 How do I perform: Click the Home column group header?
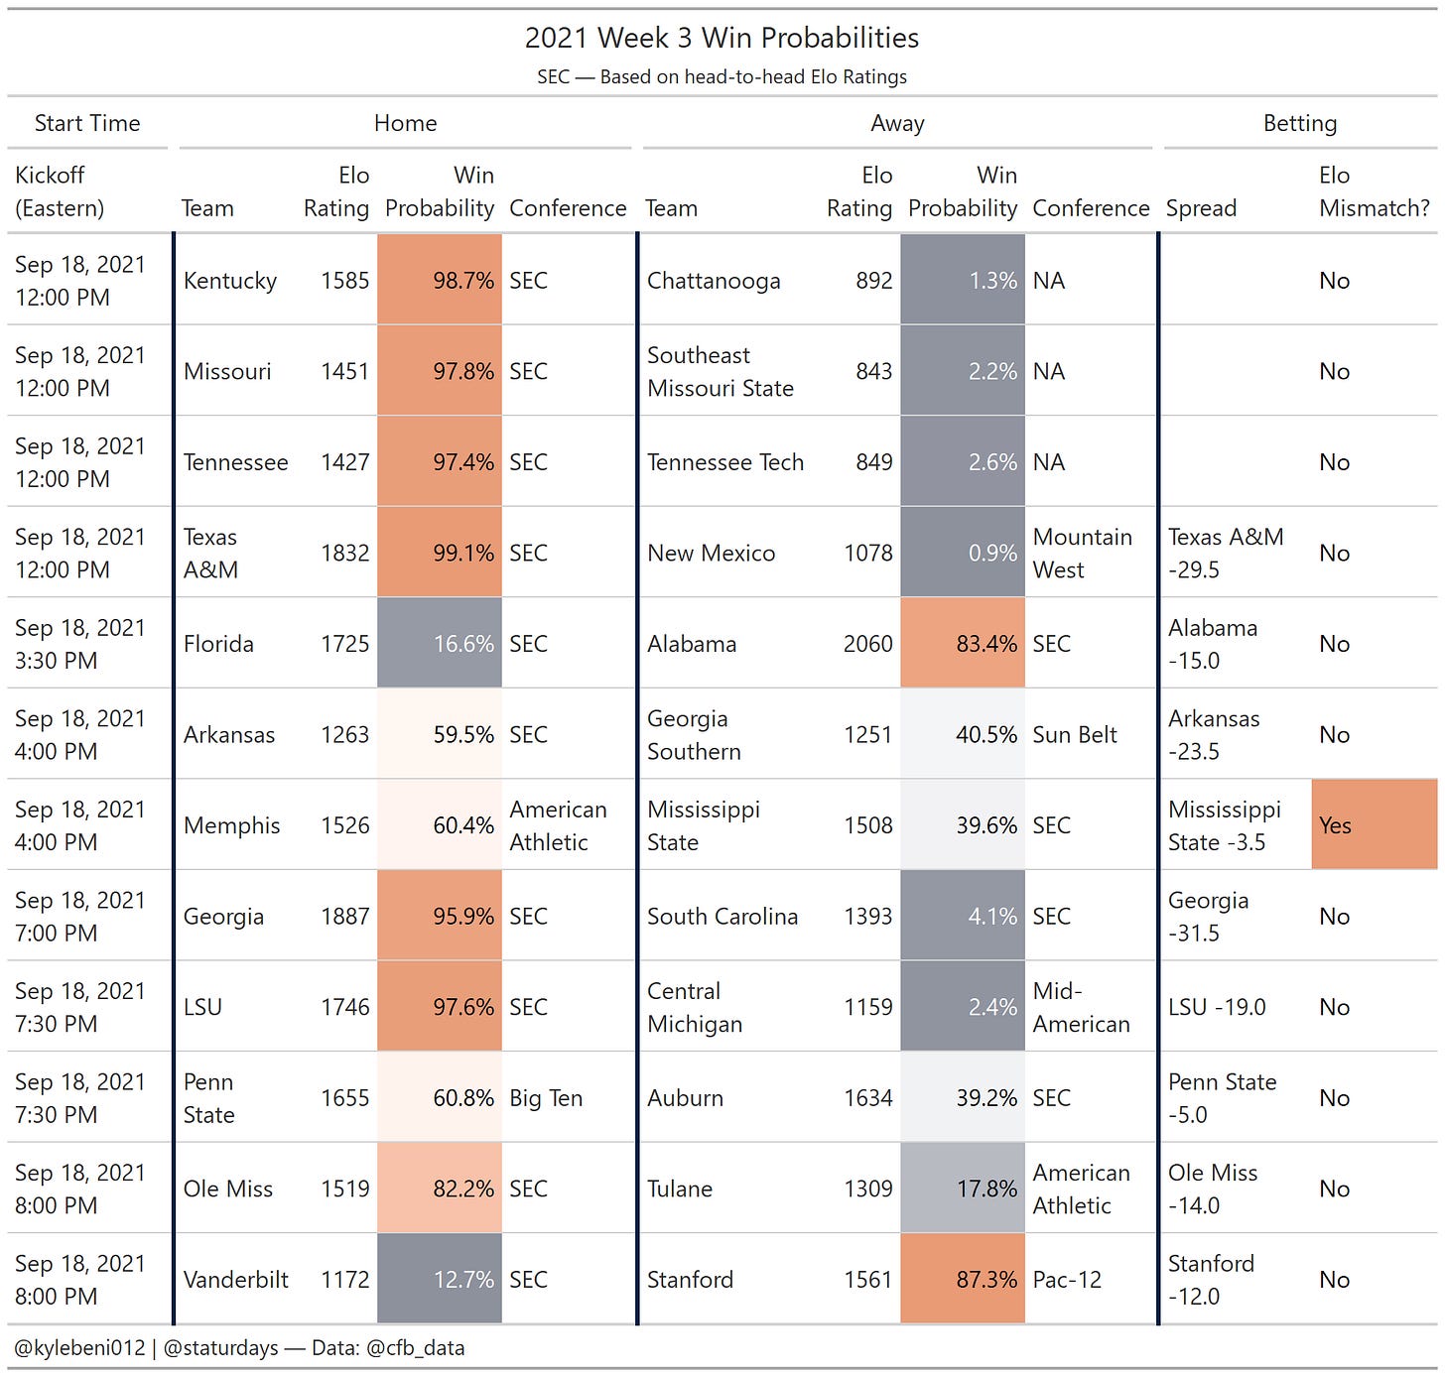pos(405,123)
